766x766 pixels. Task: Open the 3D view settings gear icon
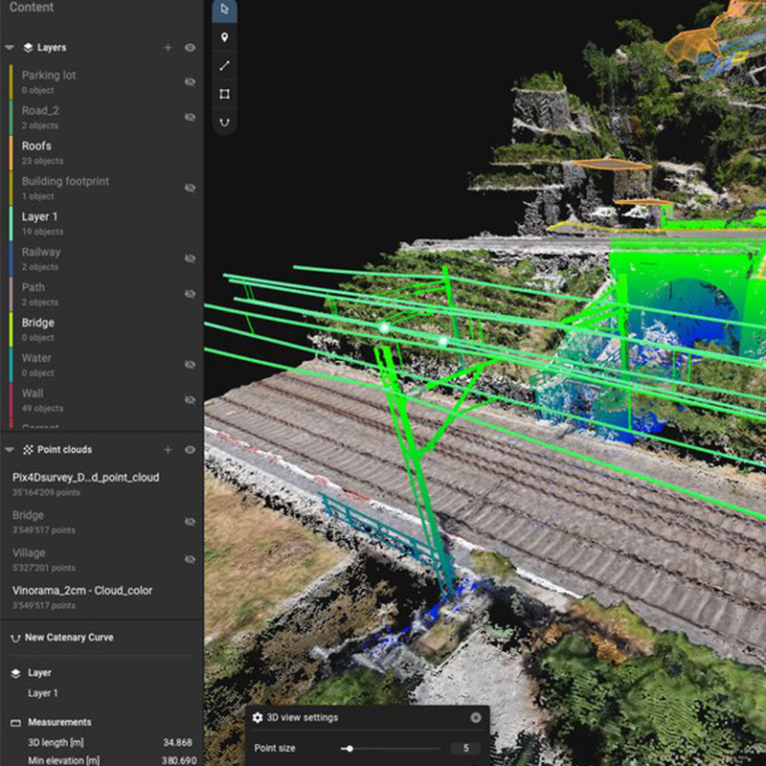pyautogui.click(x=259, y=717)
